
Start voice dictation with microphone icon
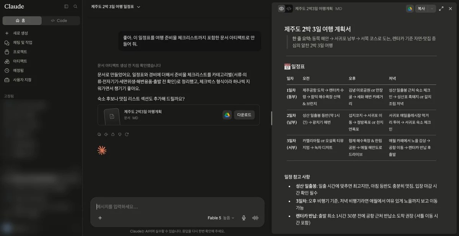click(x=244, y=218)
